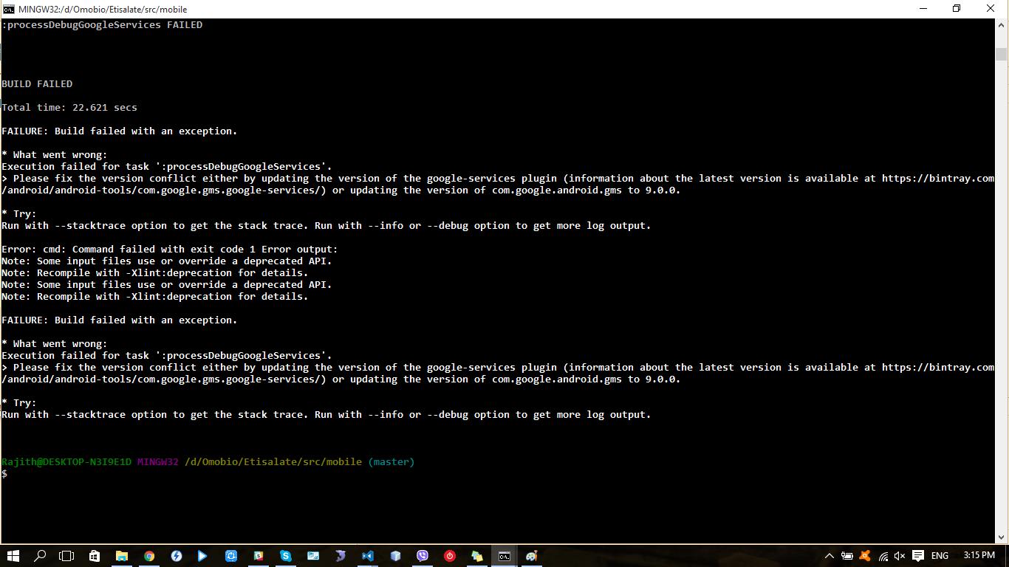Open the Action Center notifications

click(x=918, y=556)
